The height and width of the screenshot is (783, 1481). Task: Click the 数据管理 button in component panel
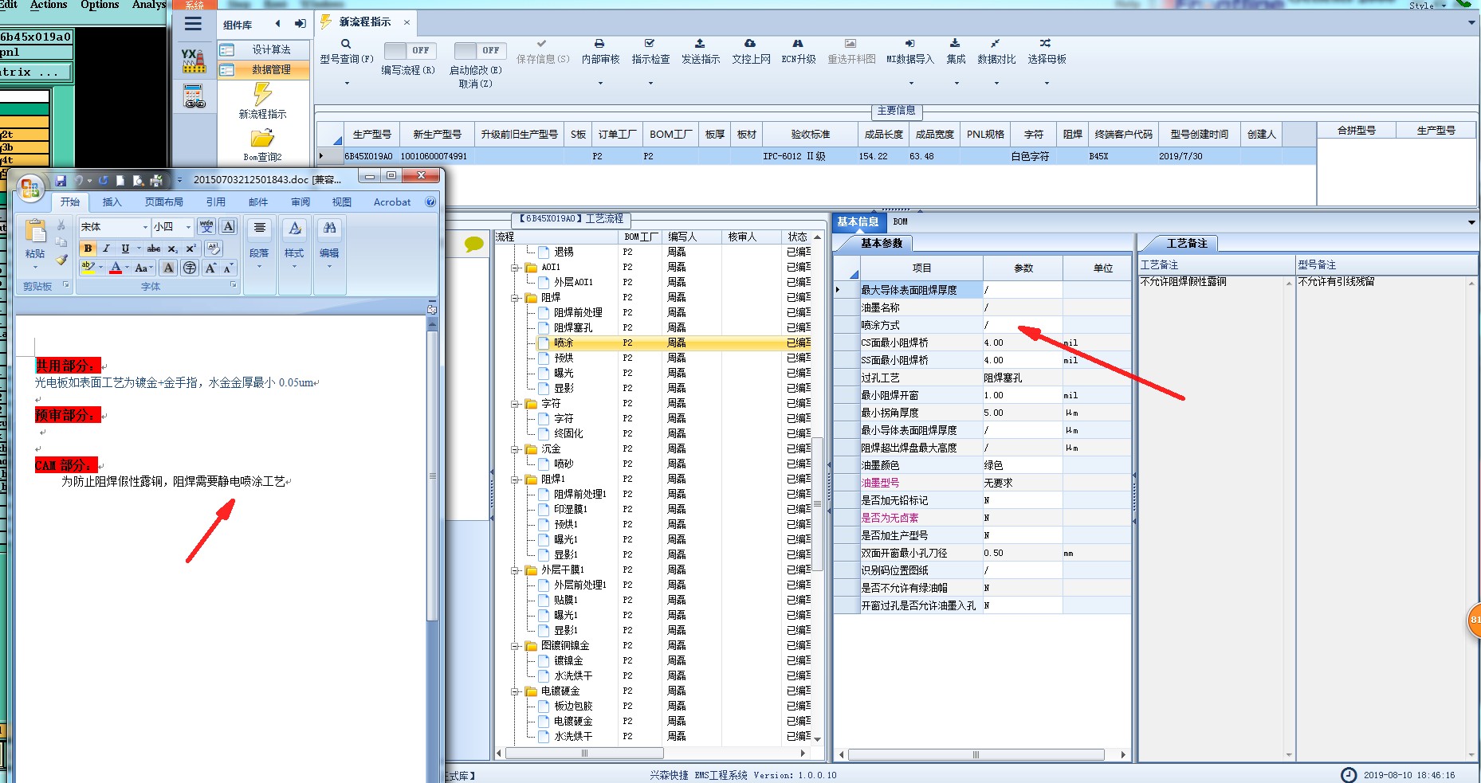263,70
